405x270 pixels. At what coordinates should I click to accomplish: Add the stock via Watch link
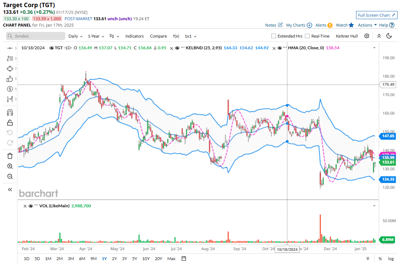pos(345,25)
